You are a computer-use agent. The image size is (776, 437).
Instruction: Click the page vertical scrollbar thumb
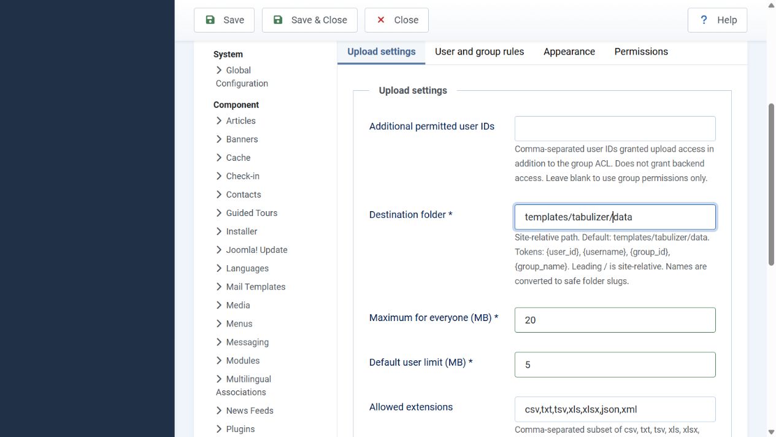pos(771,184)
